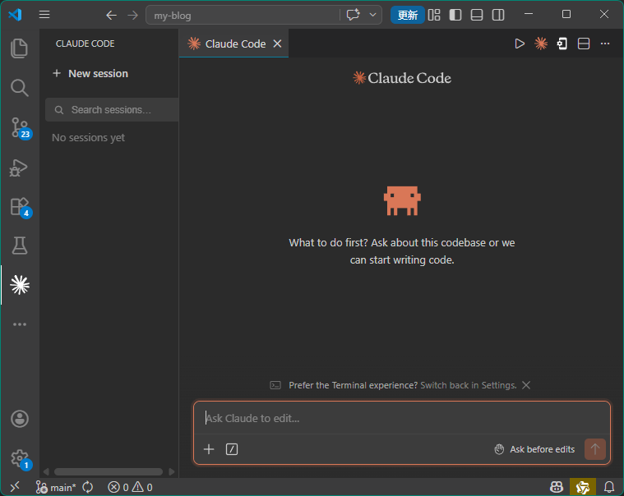Click the terminal icon beside the Prefer notice
624x496 pixels.
tap(275, 385)
